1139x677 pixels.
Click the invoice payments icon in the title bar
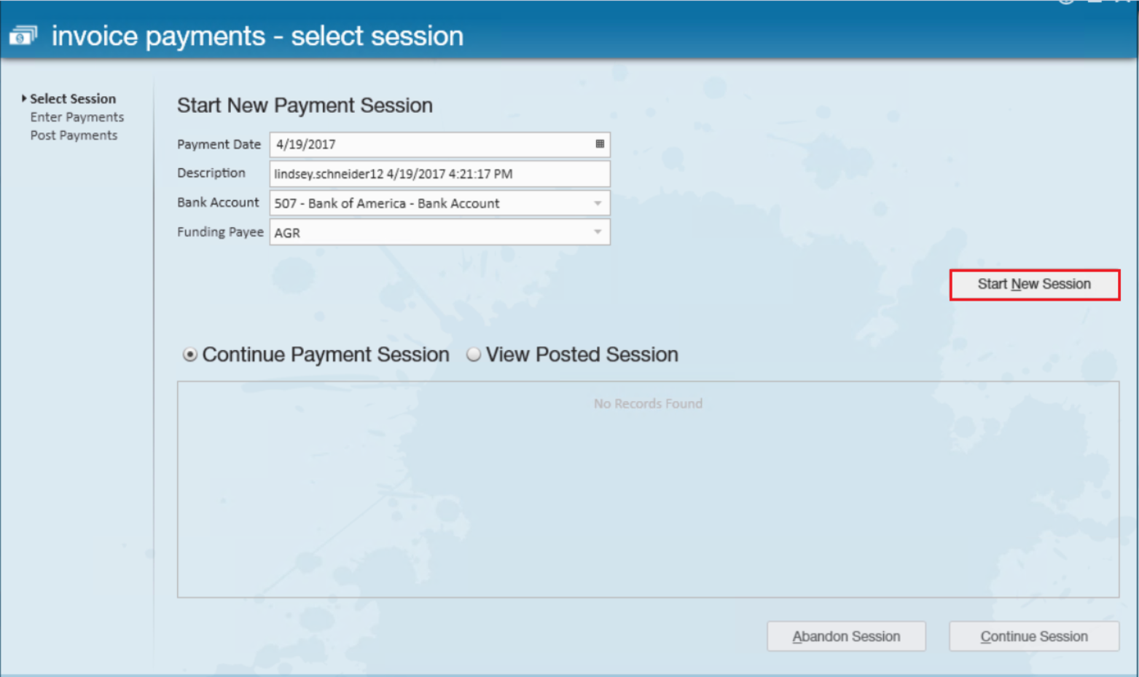(x=23, y=35)
